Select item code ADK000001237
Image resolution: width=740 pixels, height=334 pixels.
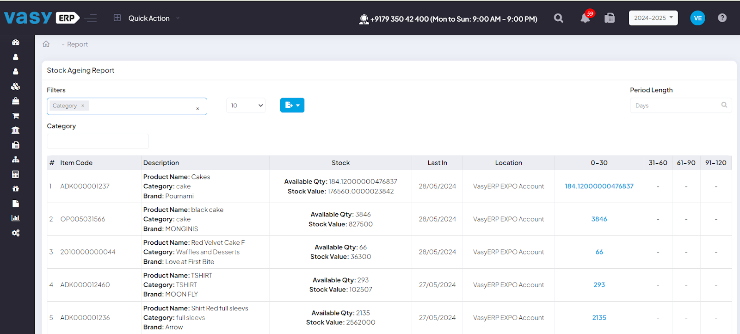click(x=85, y=186)
